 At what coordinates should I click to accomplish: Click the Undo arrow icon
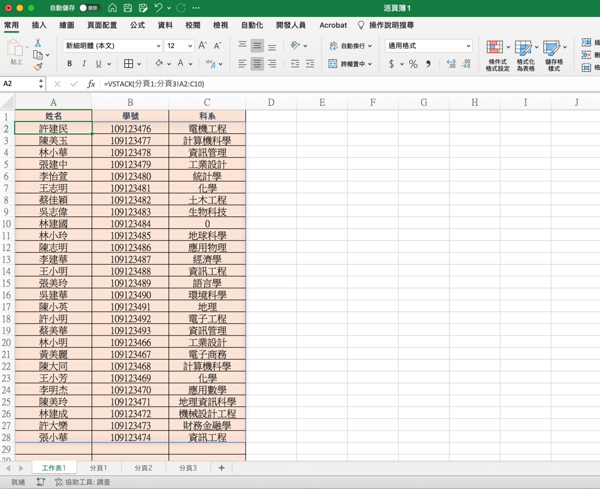coord(158,8)
